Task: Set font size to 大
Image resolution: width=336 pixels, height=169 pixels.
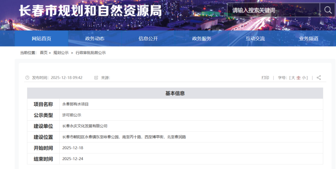Action: pyautogui.click(x=293, y=77)
